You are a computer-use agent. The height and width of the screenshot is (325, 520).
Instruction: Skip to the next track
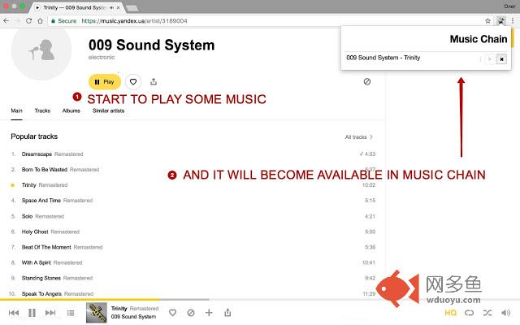pos(50,313)
